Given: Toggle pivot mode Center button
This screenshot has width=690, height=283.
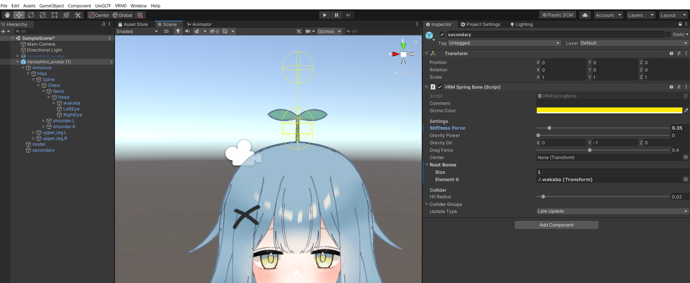Looking at the screenshot, I should [99, 15].
